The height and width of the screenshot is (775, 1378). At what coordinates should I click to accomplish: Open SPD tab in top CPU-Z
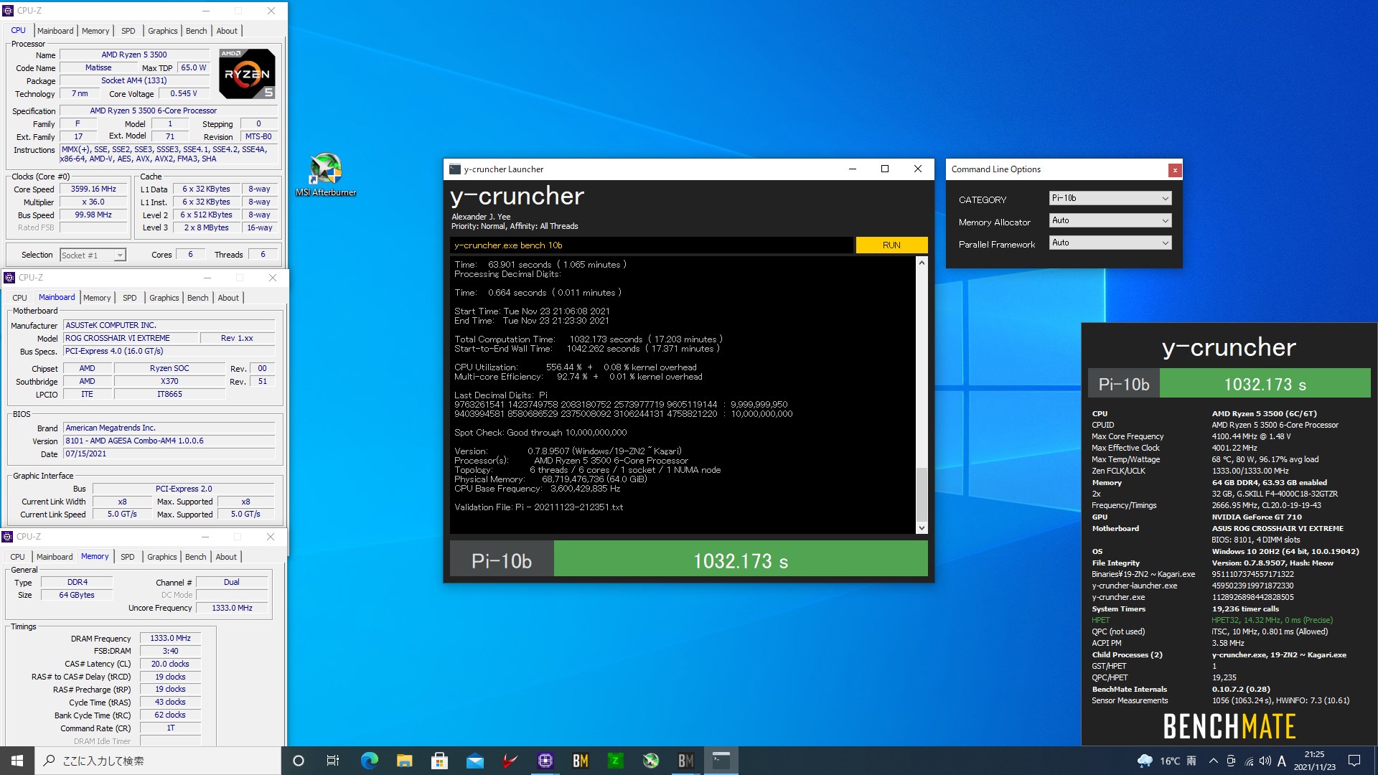[x=128, y=31]
